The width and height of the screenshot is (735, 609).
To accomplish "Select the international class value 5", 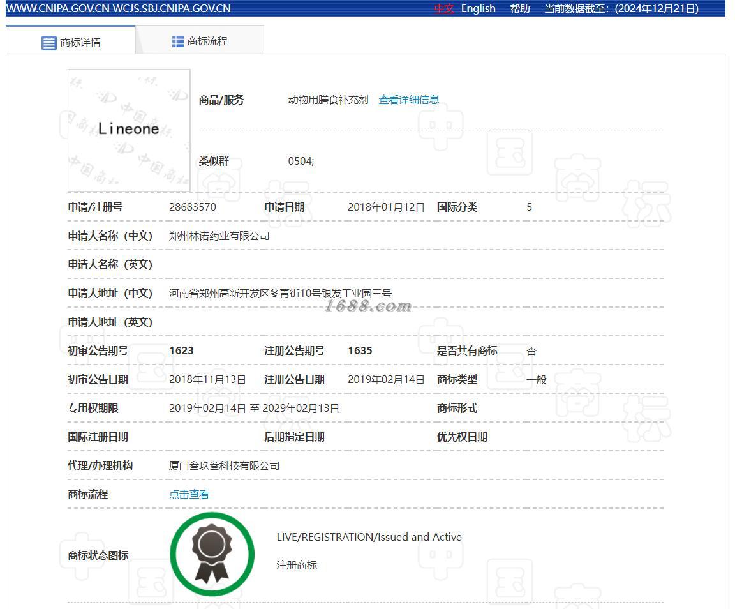I will (x=529, y=207).
